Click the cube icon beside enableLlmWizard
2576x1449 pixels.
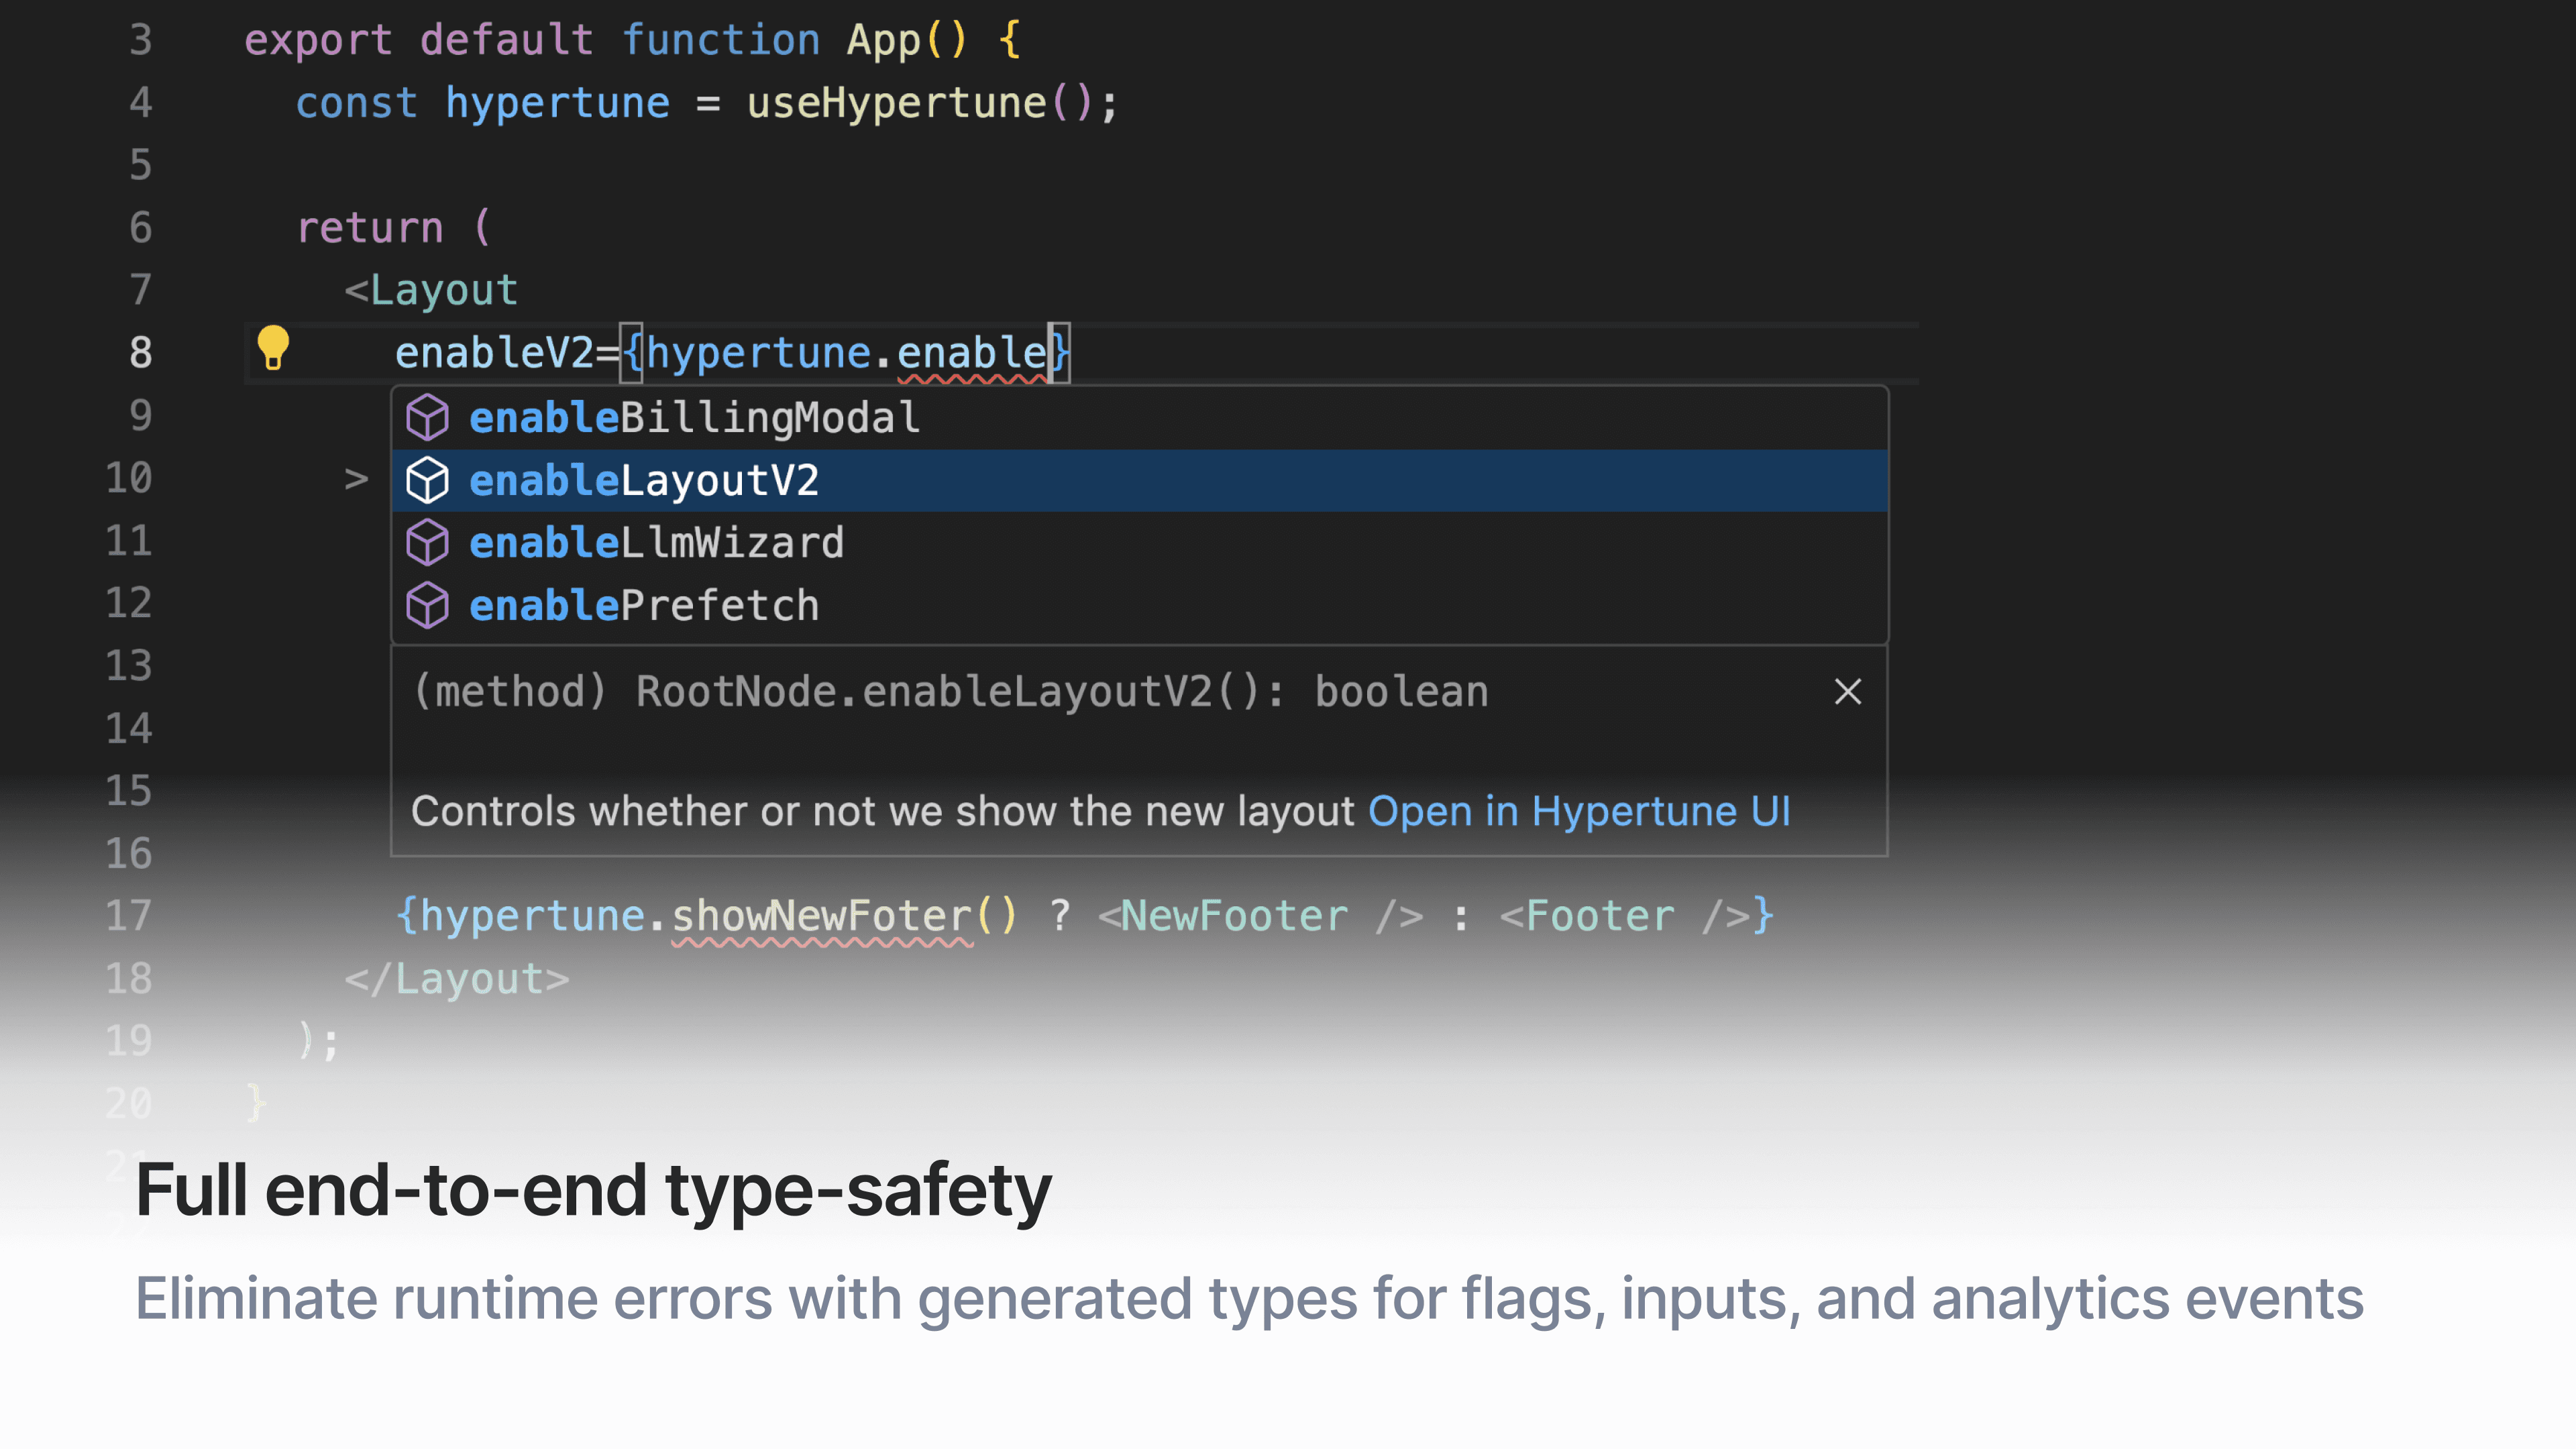coord(427,543)
